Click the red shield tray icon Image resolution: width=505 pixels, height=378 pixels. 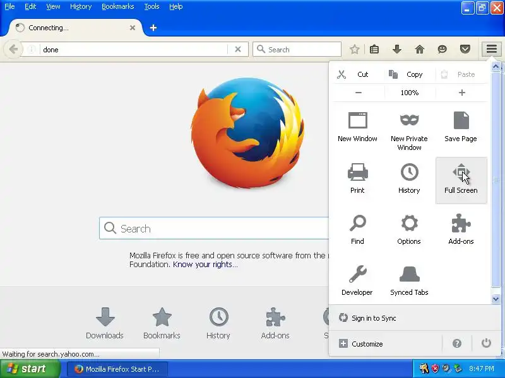[435, 369]
